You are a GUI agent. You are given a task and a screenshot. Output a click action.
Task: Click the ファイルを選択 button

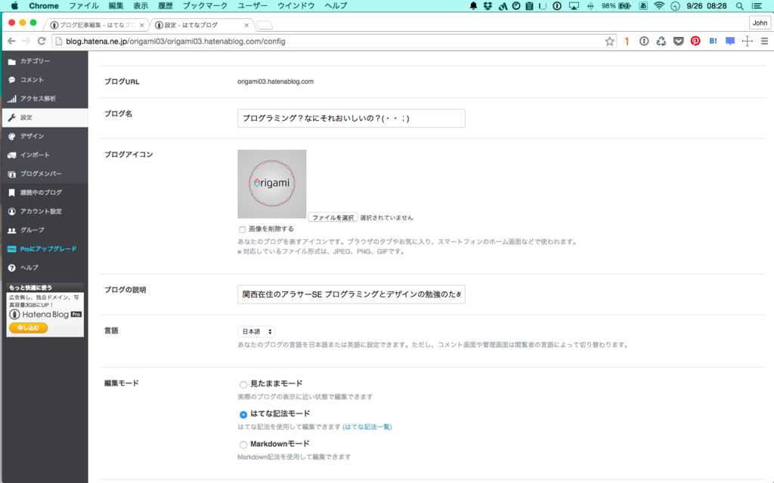click(333, 217)
